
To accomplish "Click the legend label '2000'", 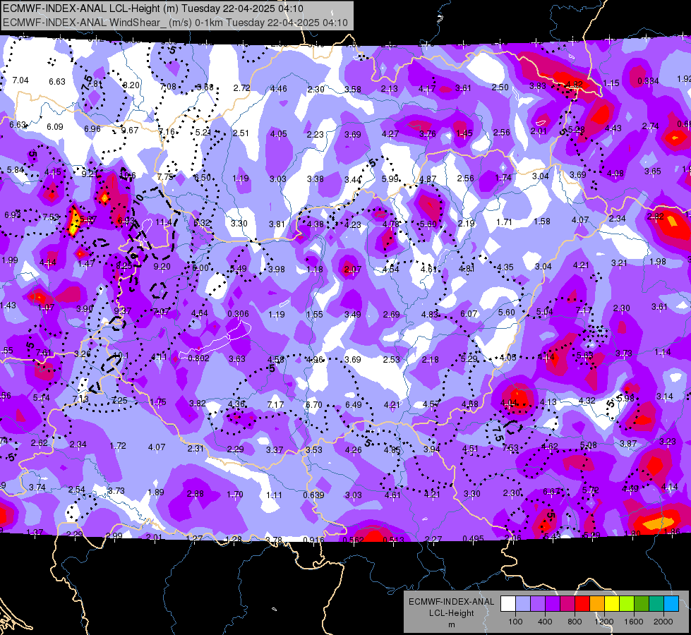I will [663, 622].
